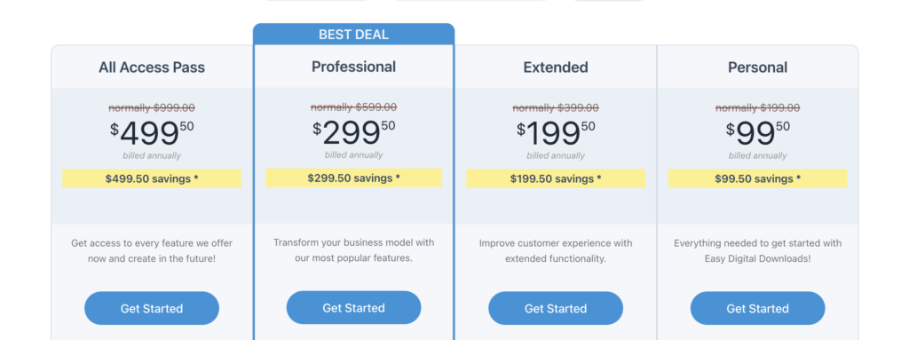Click Get Started under Extended plan
The width and height of the screenshot is (909, 340).
point(556,308)
